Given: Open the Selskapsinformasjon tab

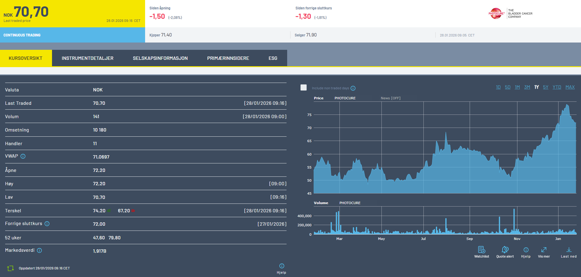Looking at the screenshot, I should (160, 58).
